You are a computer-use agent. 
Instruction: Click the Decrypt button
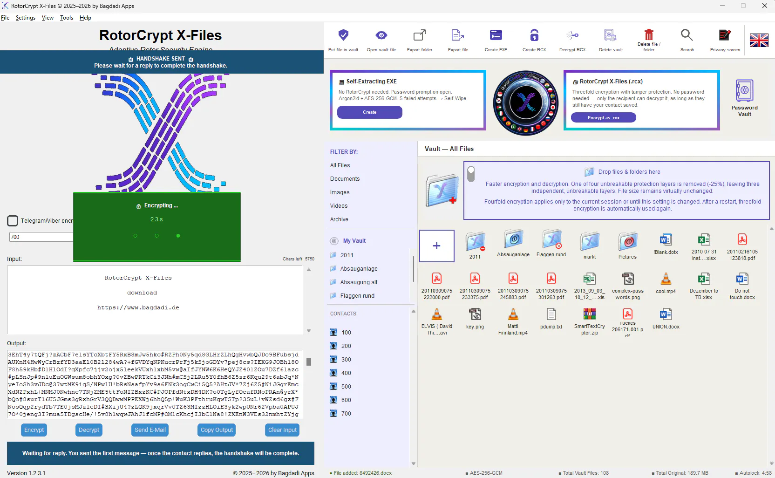click(89, 430)
